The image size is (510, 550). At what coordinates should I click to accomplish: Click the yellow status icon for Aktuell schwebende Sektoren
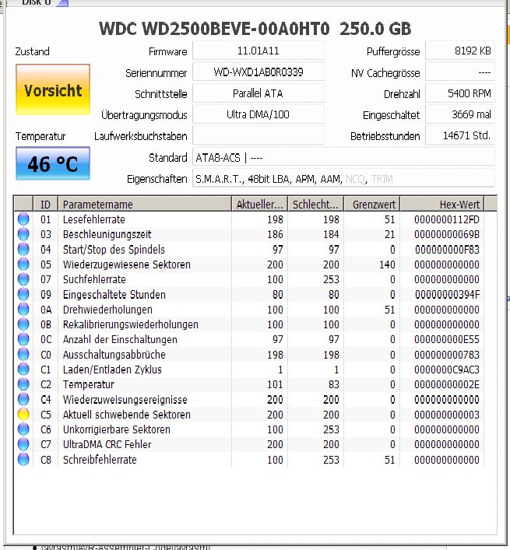tap(23, 415)
